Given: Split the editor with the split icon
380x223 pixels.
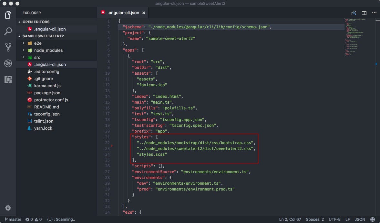Looking at the screenshot, I should tap(364, 13).
